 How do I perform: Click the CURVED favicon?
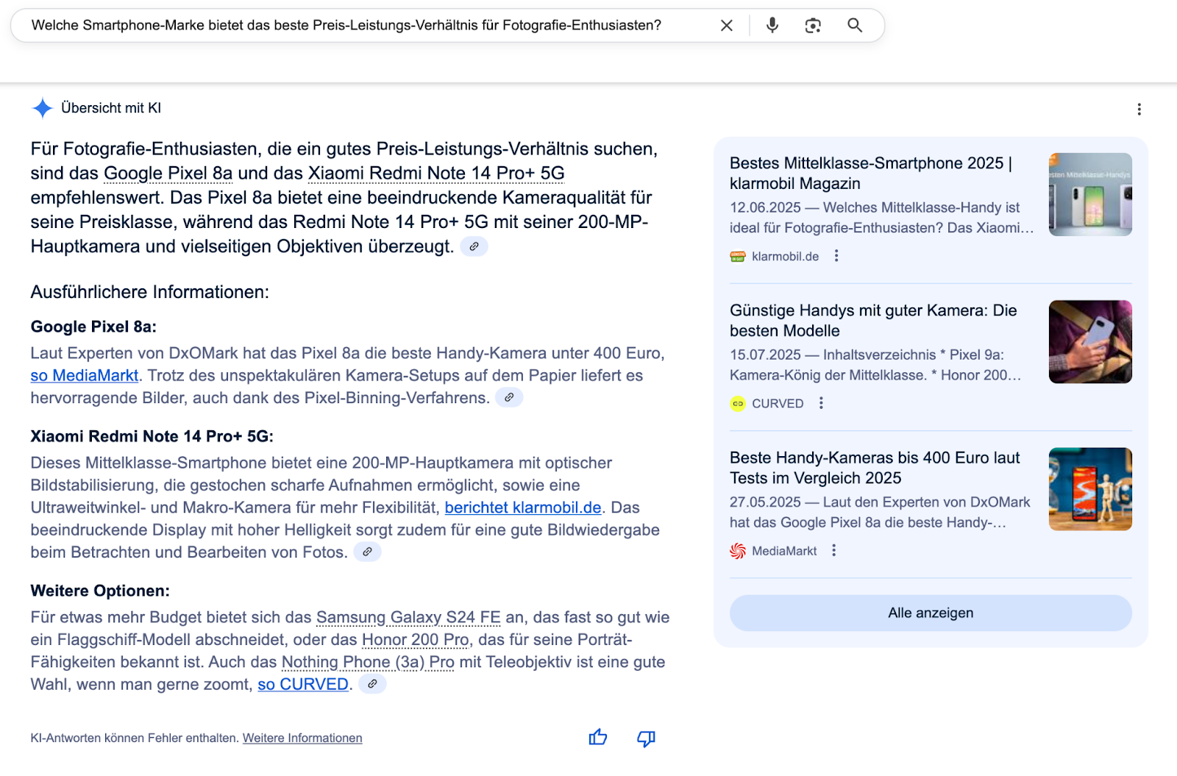[737, 403]
